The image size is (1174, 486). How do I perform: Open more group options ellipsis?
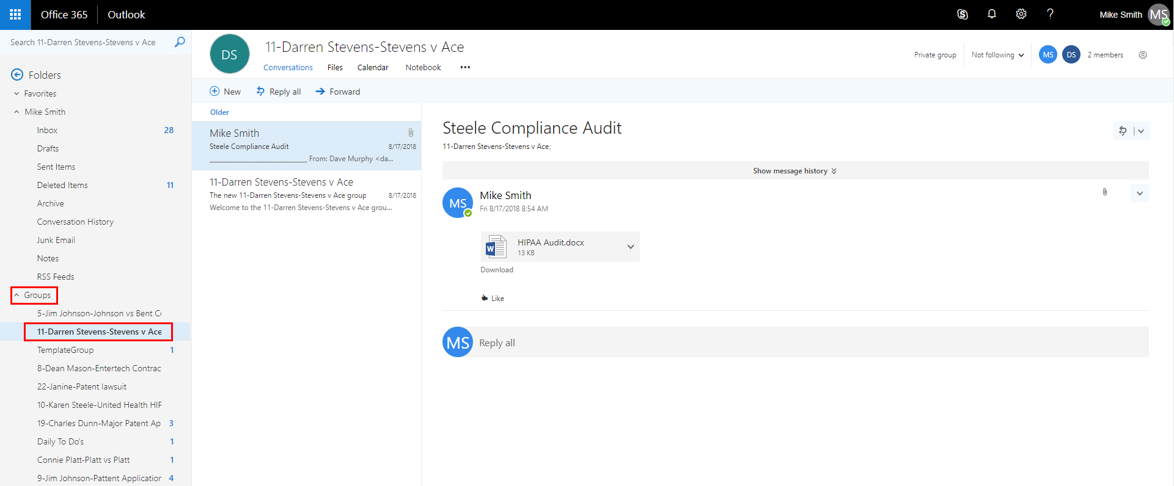click(x=465, y=67)
